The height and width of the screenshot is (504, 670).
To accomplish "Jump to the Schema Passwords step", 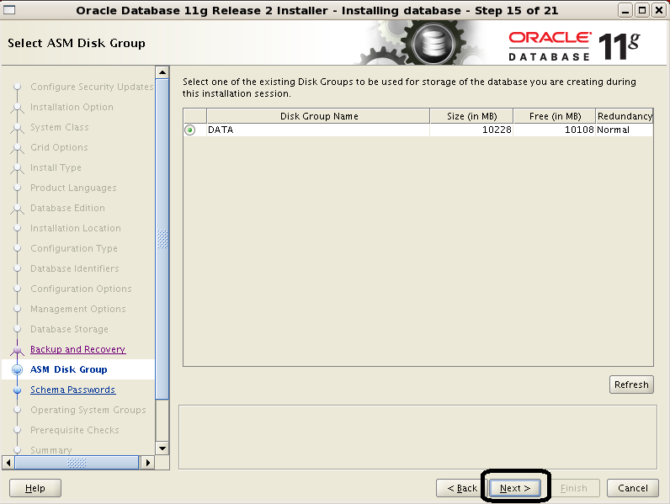I will click(72, 390).
